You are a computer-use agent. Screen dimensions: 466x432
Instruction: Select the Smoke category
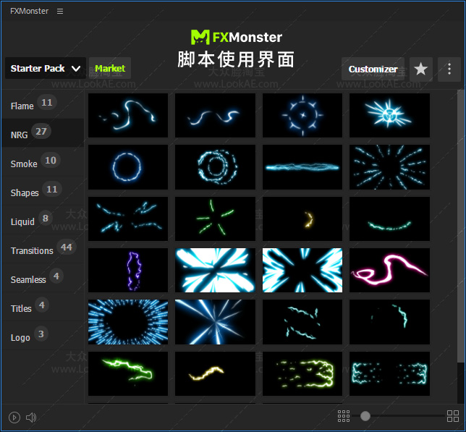pos(24,164)
